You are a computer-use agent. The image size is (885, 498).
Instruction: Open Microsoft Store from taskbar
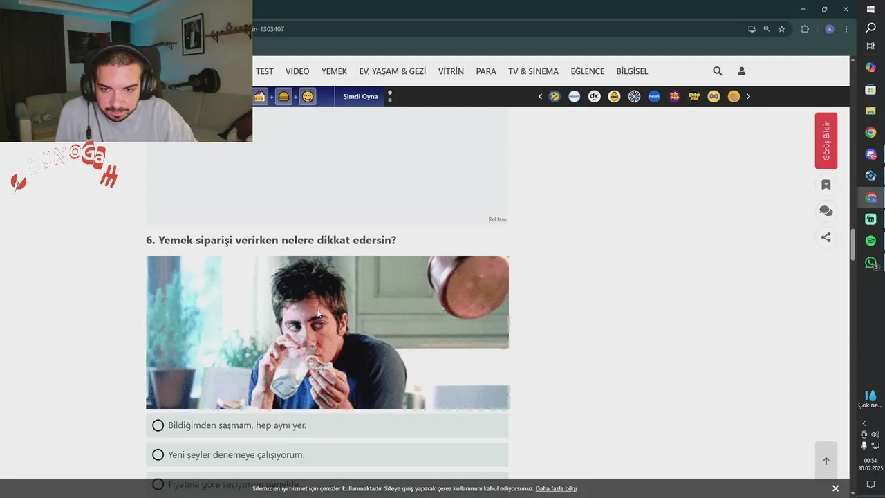point(870,89)
